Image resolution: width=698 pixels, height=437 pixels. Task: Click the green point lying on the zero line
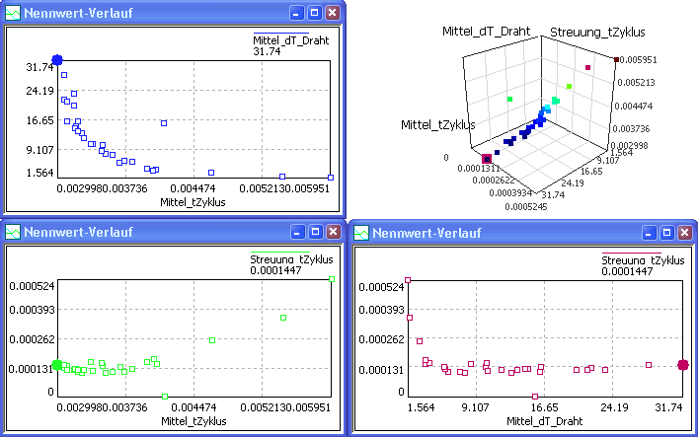pyautogui.click(x=165, y=397)
